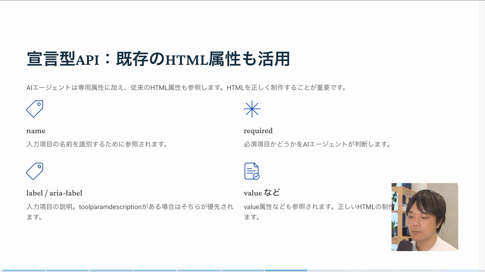Click the text "必須項目かどうかをAIエージェントが判断します。"

pos(318,144)
